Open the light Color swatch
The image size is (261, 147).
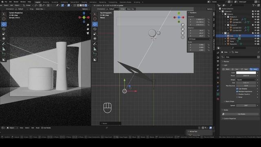coord(246,73)
